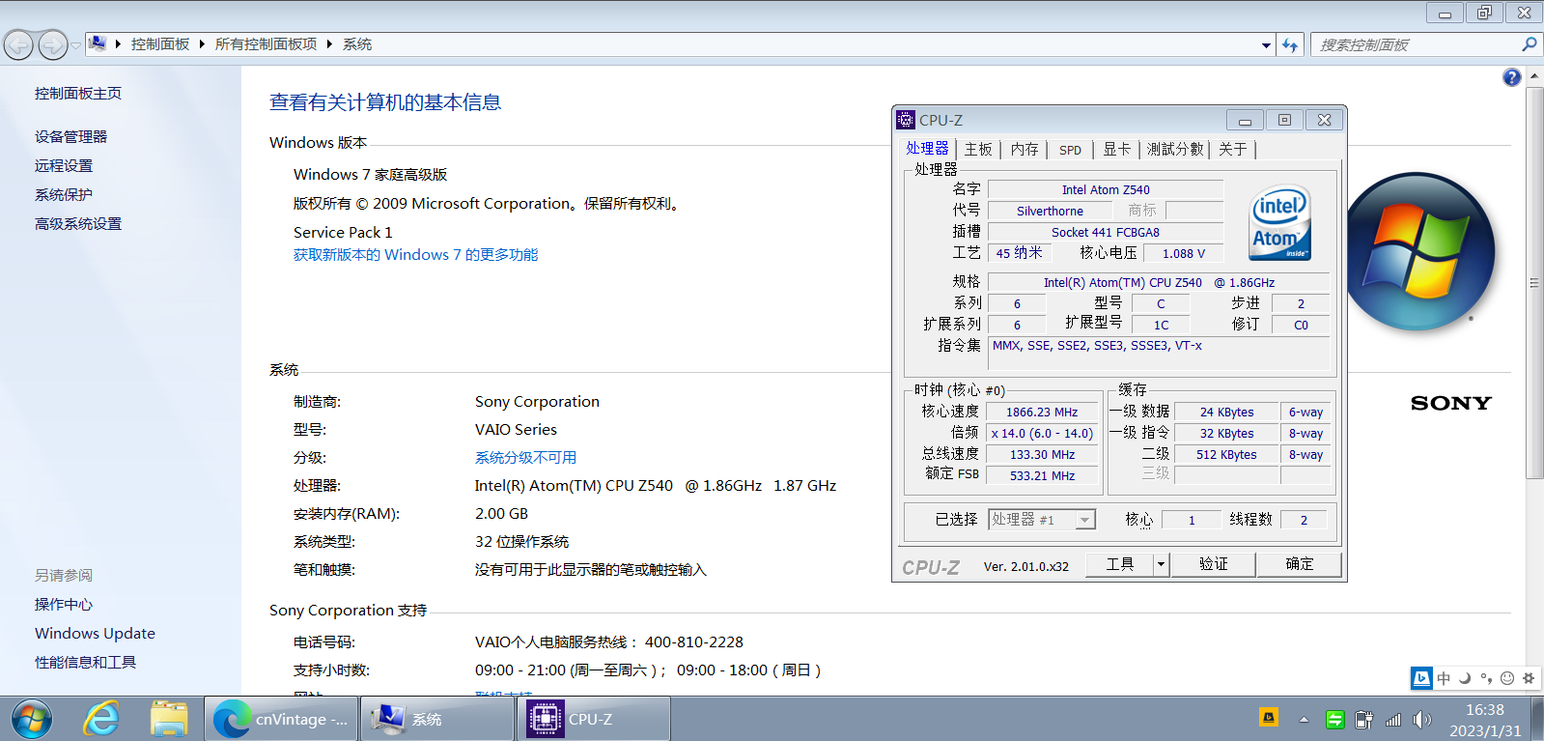Click control panel icon in address bar

tap(98, 43)
